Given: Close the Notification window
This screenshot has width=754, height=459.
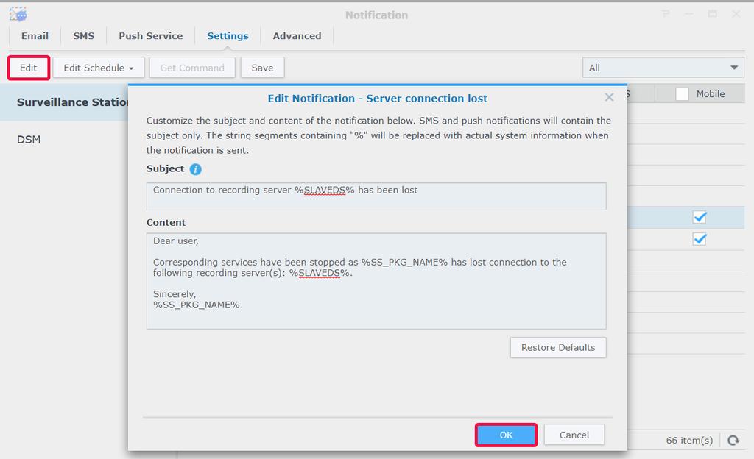Looking at the screenshot, I should [736, 15].
